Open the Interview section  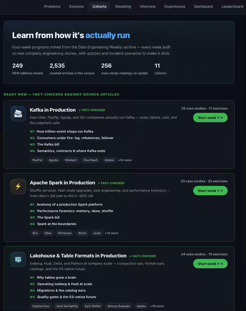(x=148, y=6)
